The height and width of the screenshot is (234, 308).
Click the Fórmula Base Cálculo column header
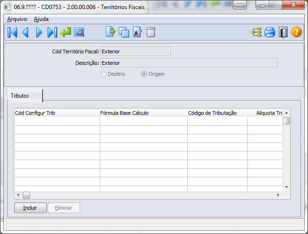[144, 113]
